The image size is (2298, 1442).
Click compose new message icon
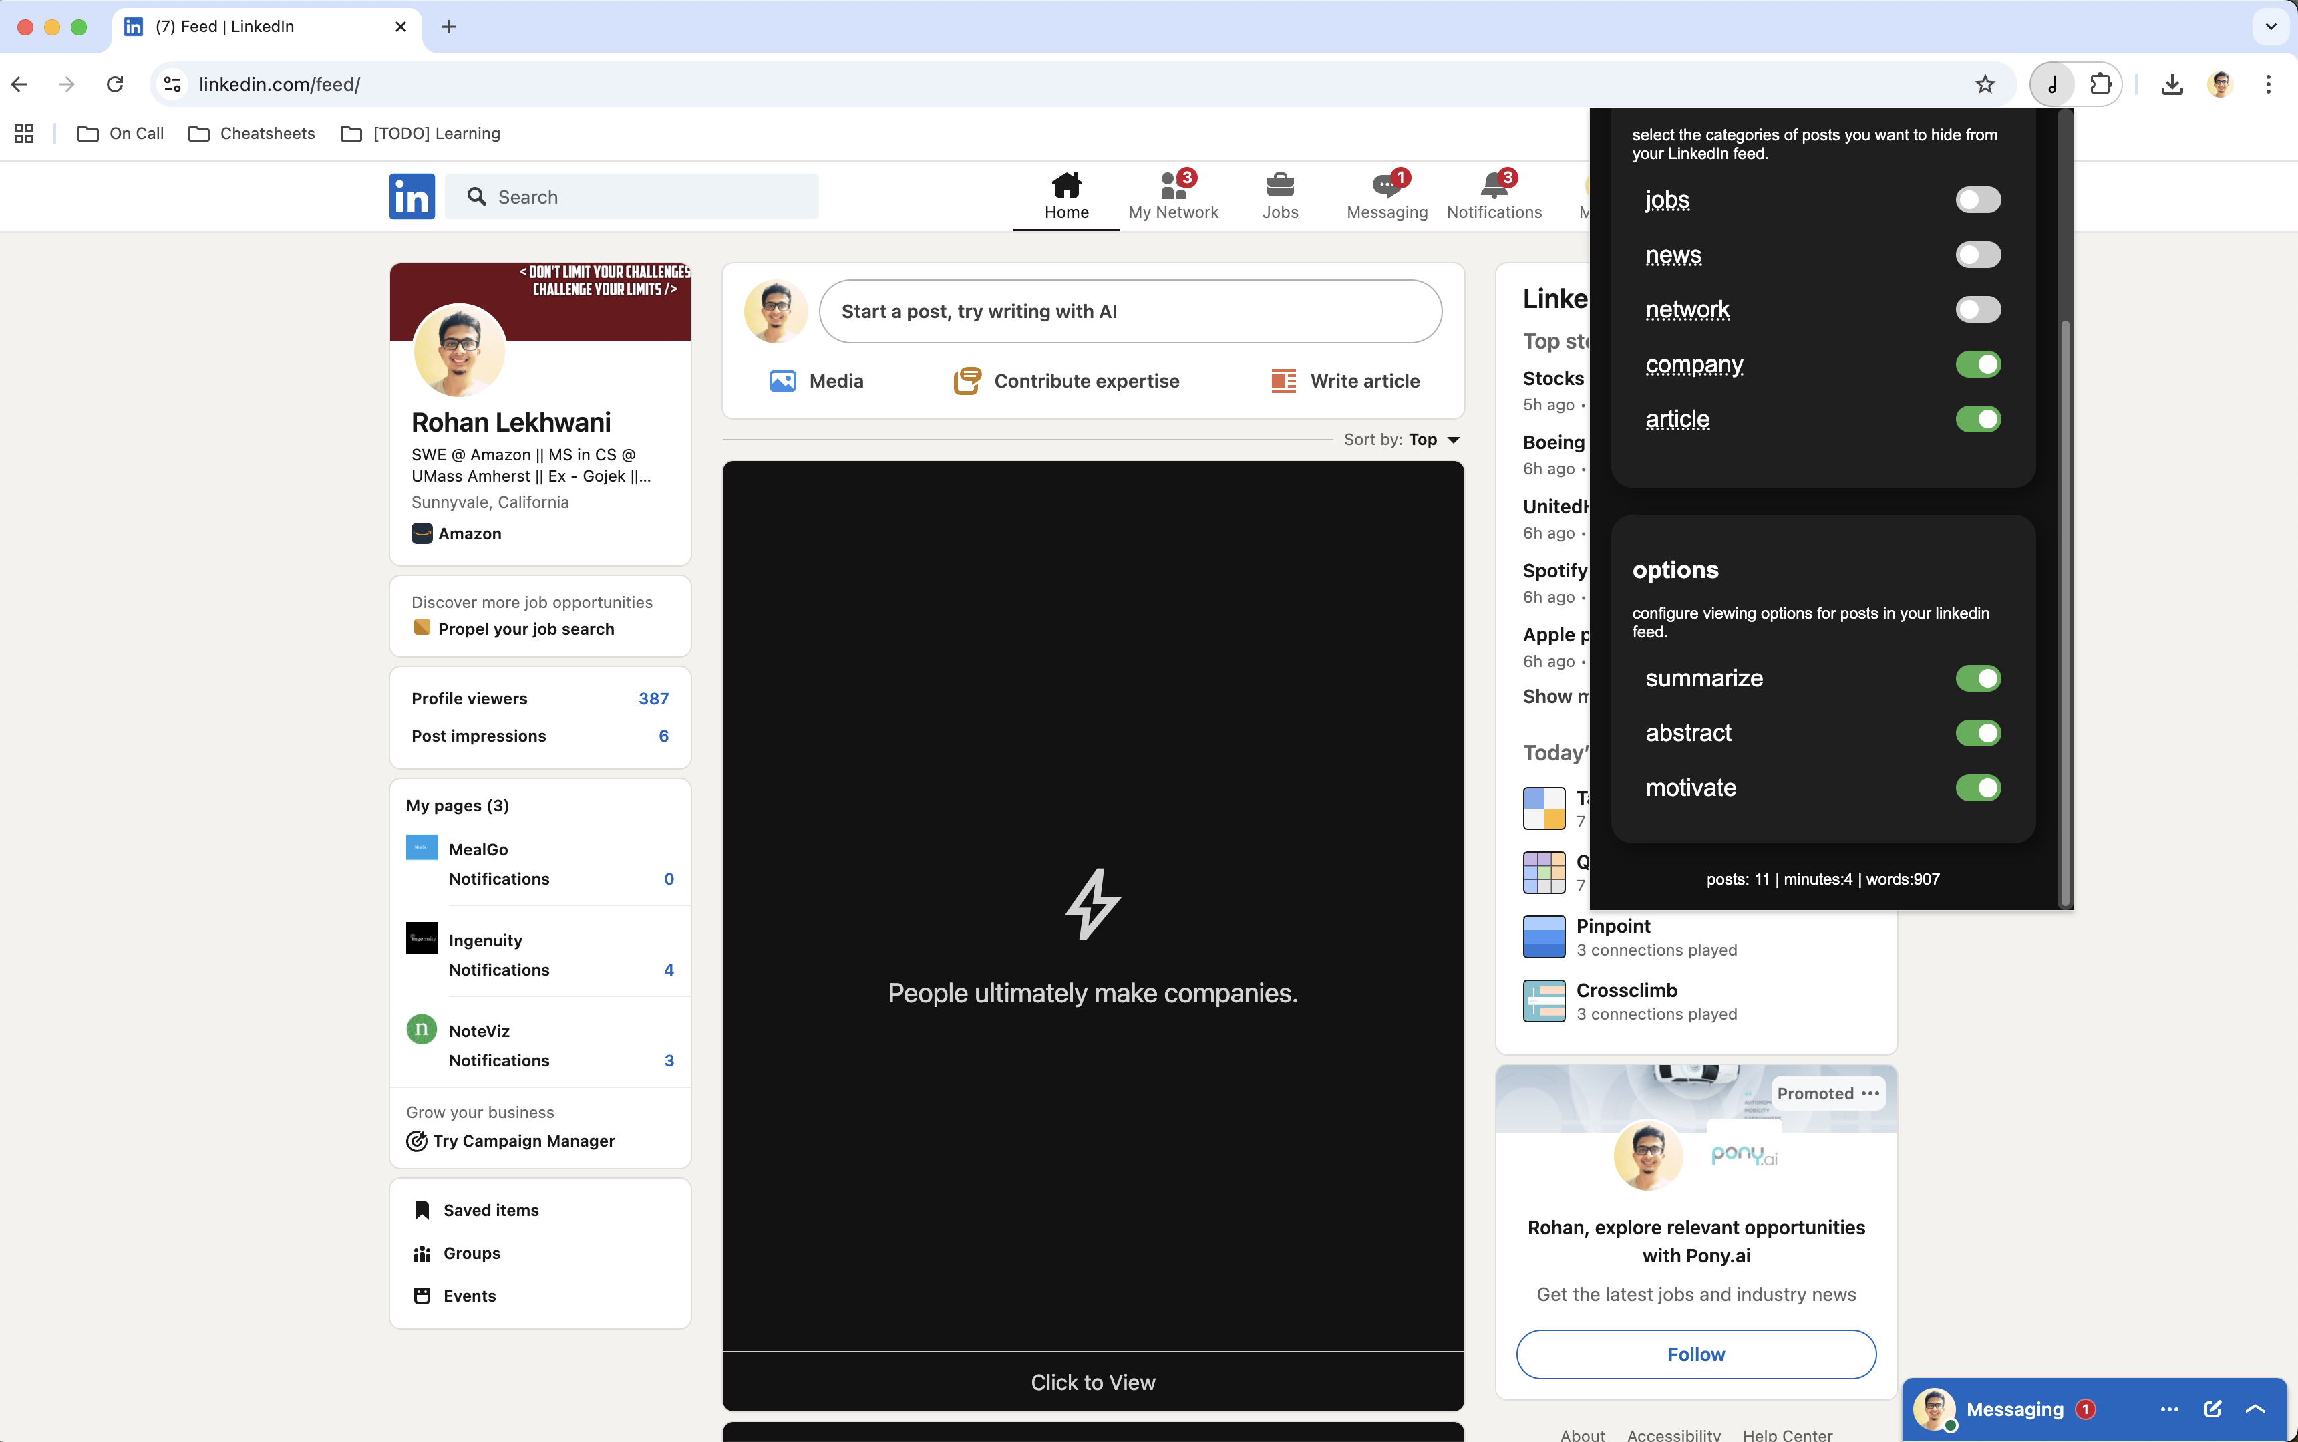[2212, 1409]
